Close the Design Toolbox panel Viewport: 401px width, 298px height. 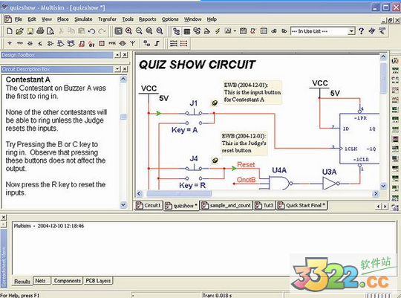(125, 55)
